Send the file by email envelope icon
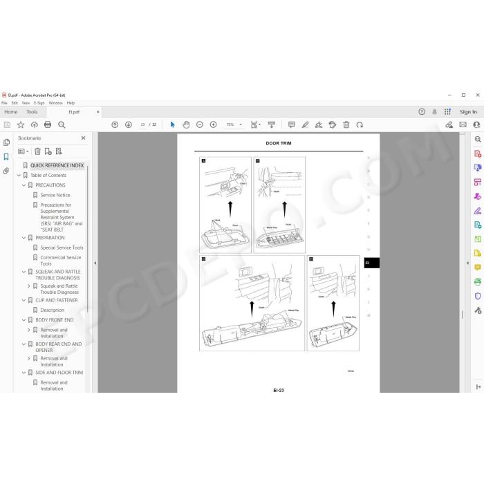The image size is (484, 484). click(463, 124)
